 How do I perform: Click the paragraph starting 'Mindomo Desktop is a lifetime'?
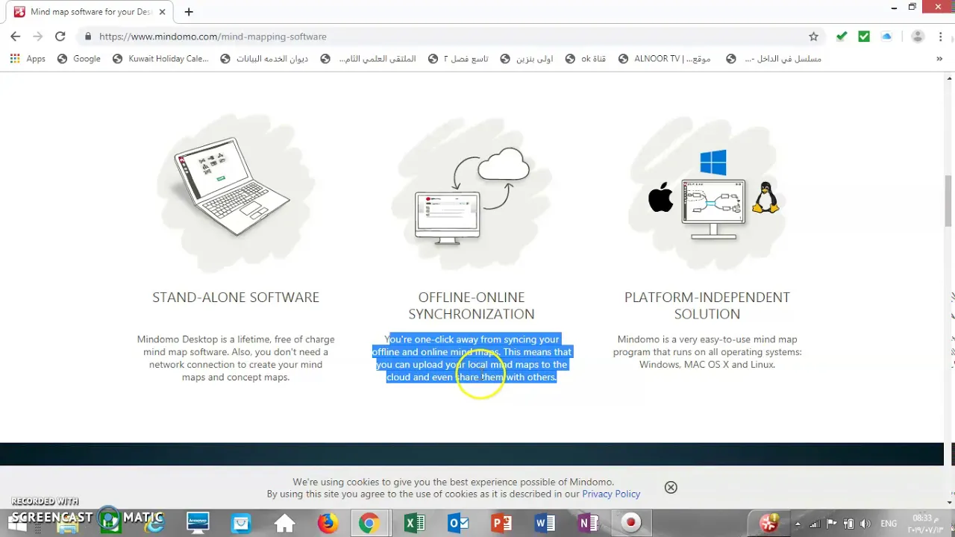click(236, 358)
